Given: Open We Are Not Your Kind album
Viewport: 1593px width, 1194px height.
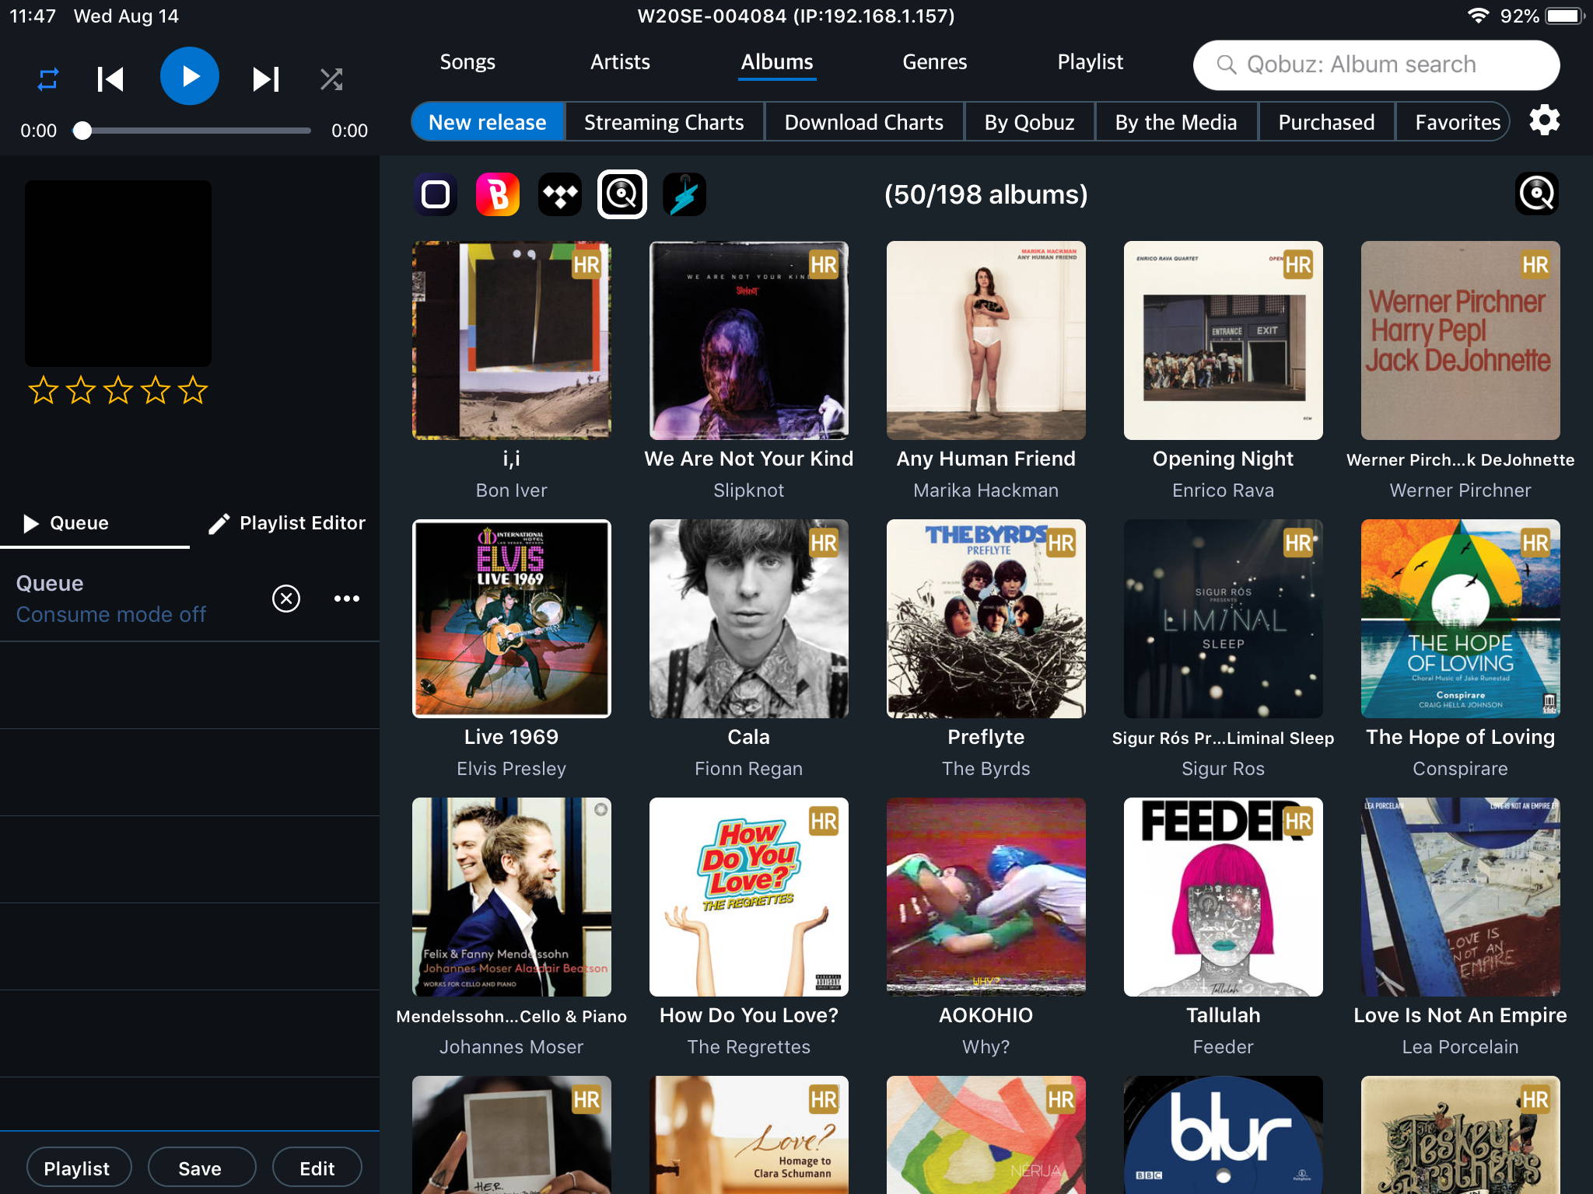Looking at the screenshot, I should tap(749, 340).
